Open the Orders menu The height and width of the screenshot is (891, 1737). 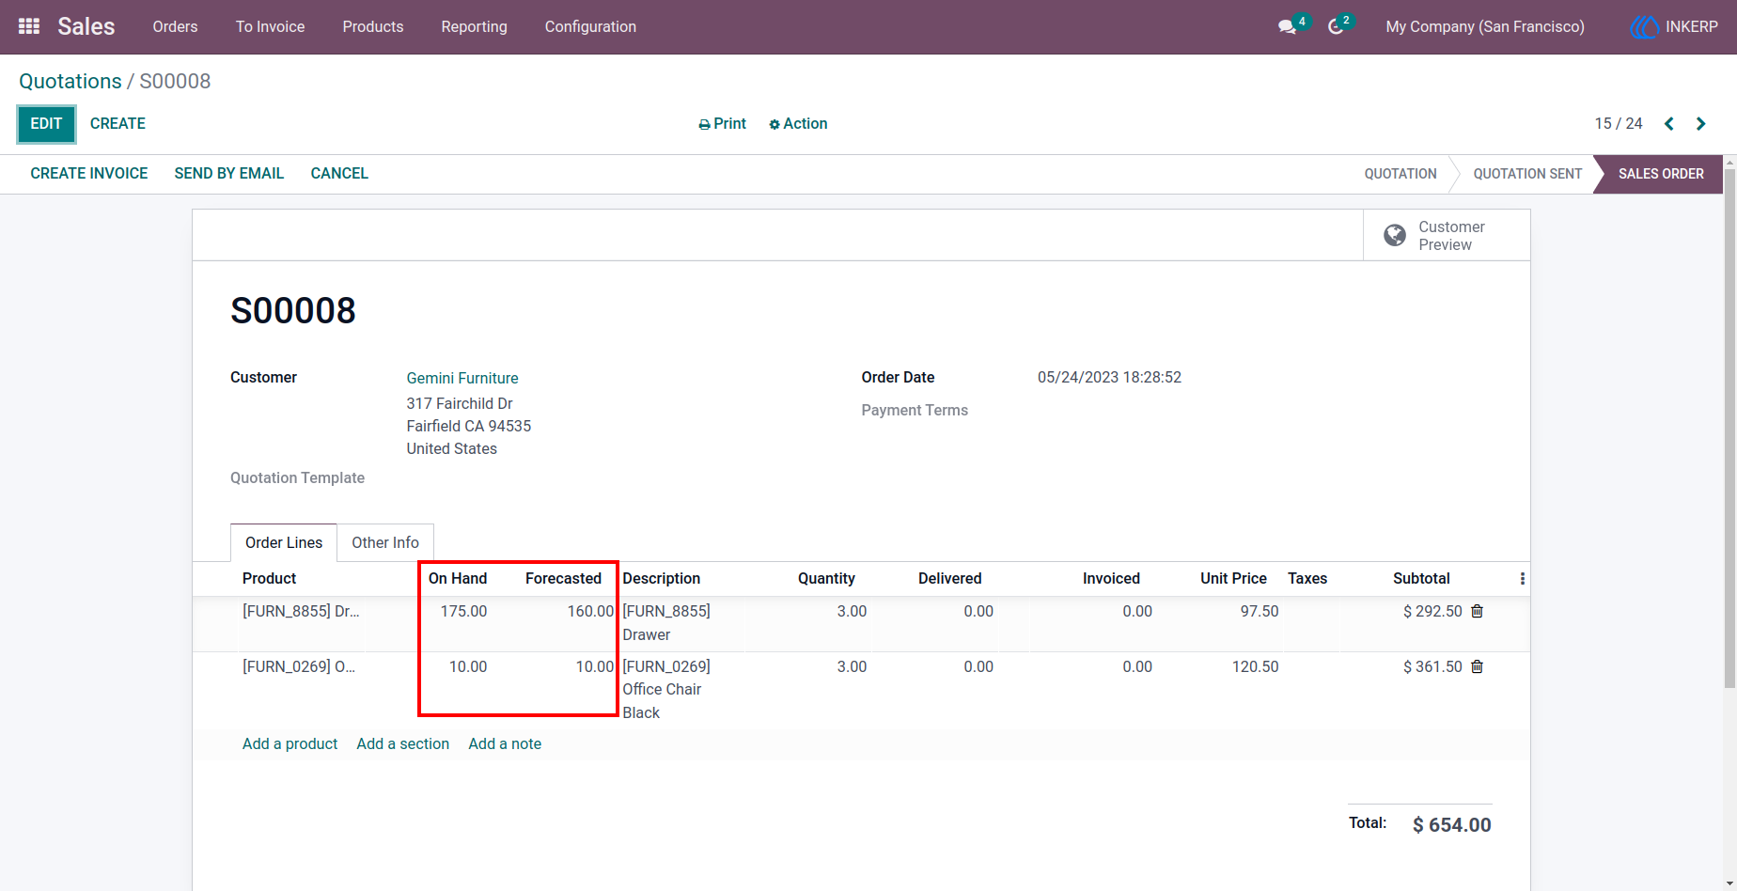[x=176, y=27]
